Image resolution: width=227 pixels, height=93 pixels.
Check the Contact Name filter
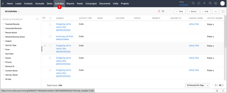(x=4, y=71)
